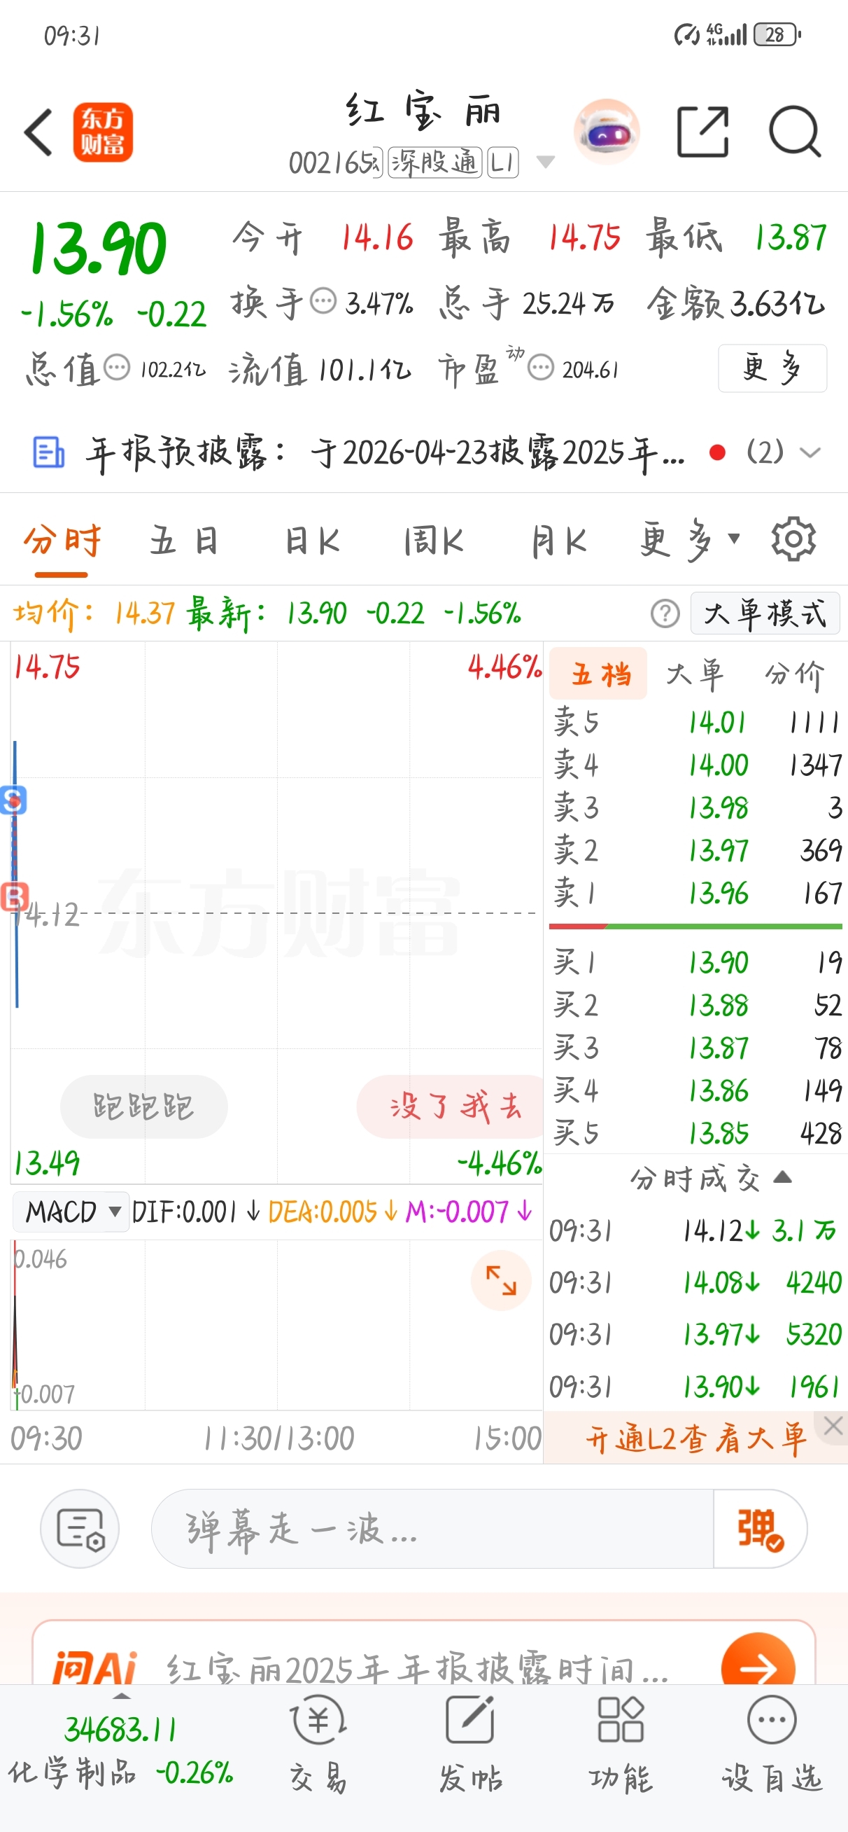Open the MACD indicator dropdown
This screenshot has width=848, height=1832.
72,1211
